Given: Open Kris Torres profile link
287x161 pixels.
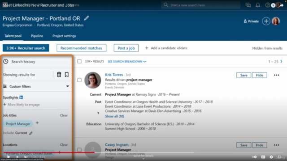Looking at the screenshot, I should pyautogui.click(x=114, y=75).
